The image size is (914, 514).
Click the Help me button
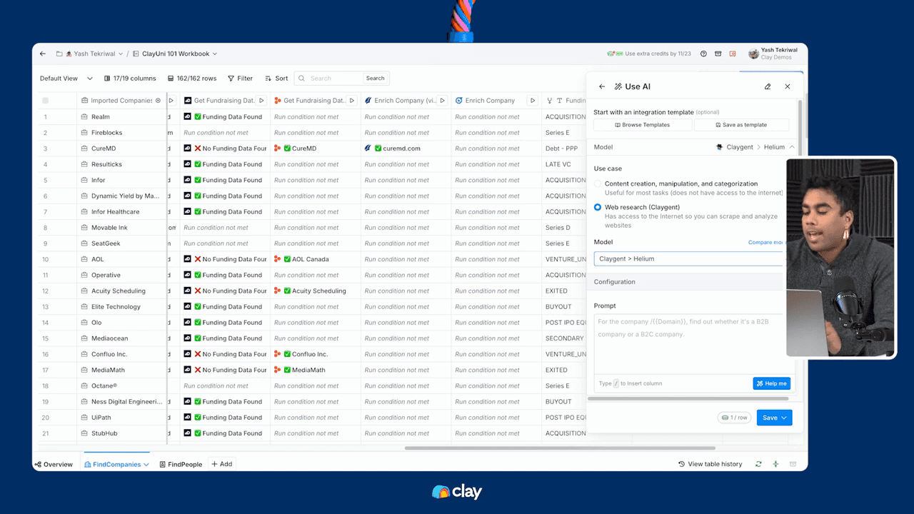(771, 383)
